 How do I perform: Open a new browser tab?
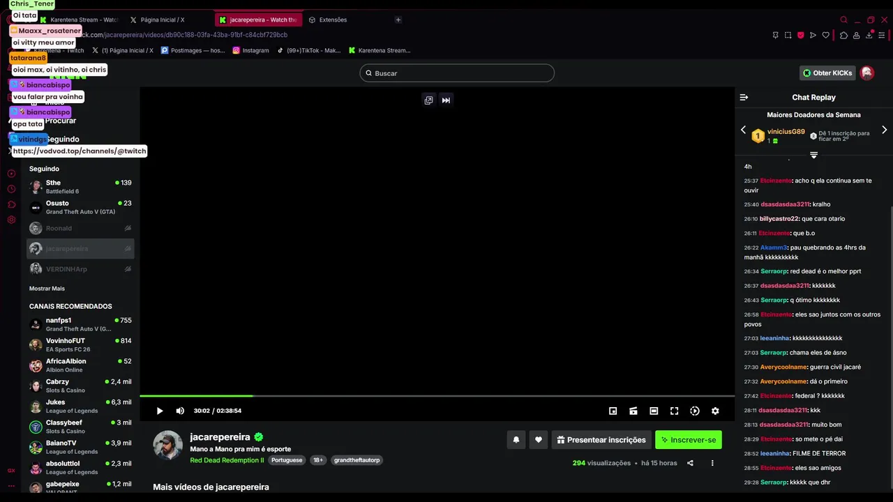[398, 20]
